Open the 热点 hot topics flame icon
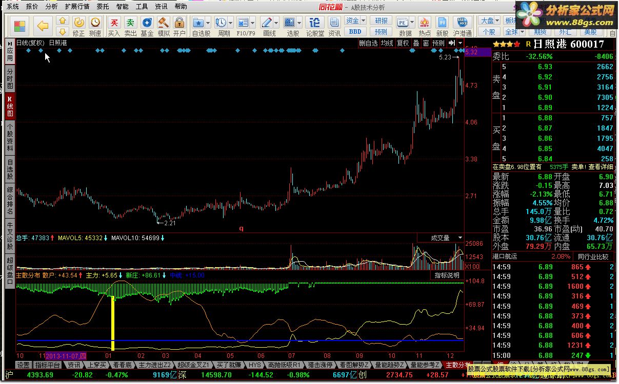Viewport: 619px width, 384px height. (425, 26)
